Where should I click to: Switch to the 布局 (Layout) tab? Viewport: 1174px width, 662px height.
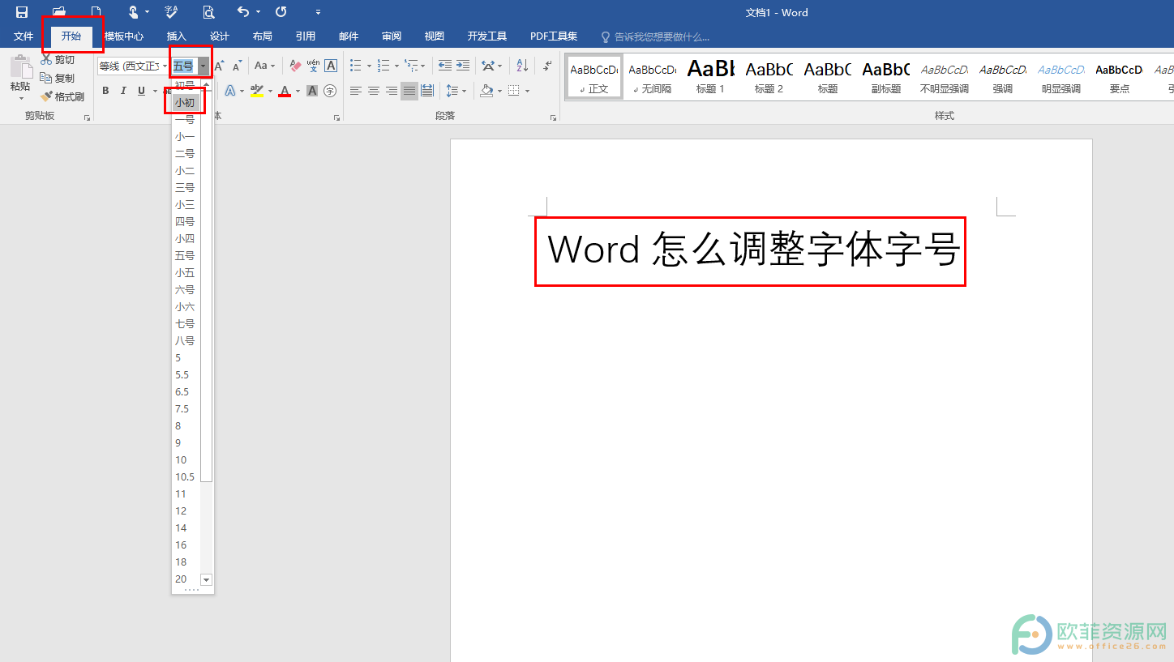click(263, 36)
